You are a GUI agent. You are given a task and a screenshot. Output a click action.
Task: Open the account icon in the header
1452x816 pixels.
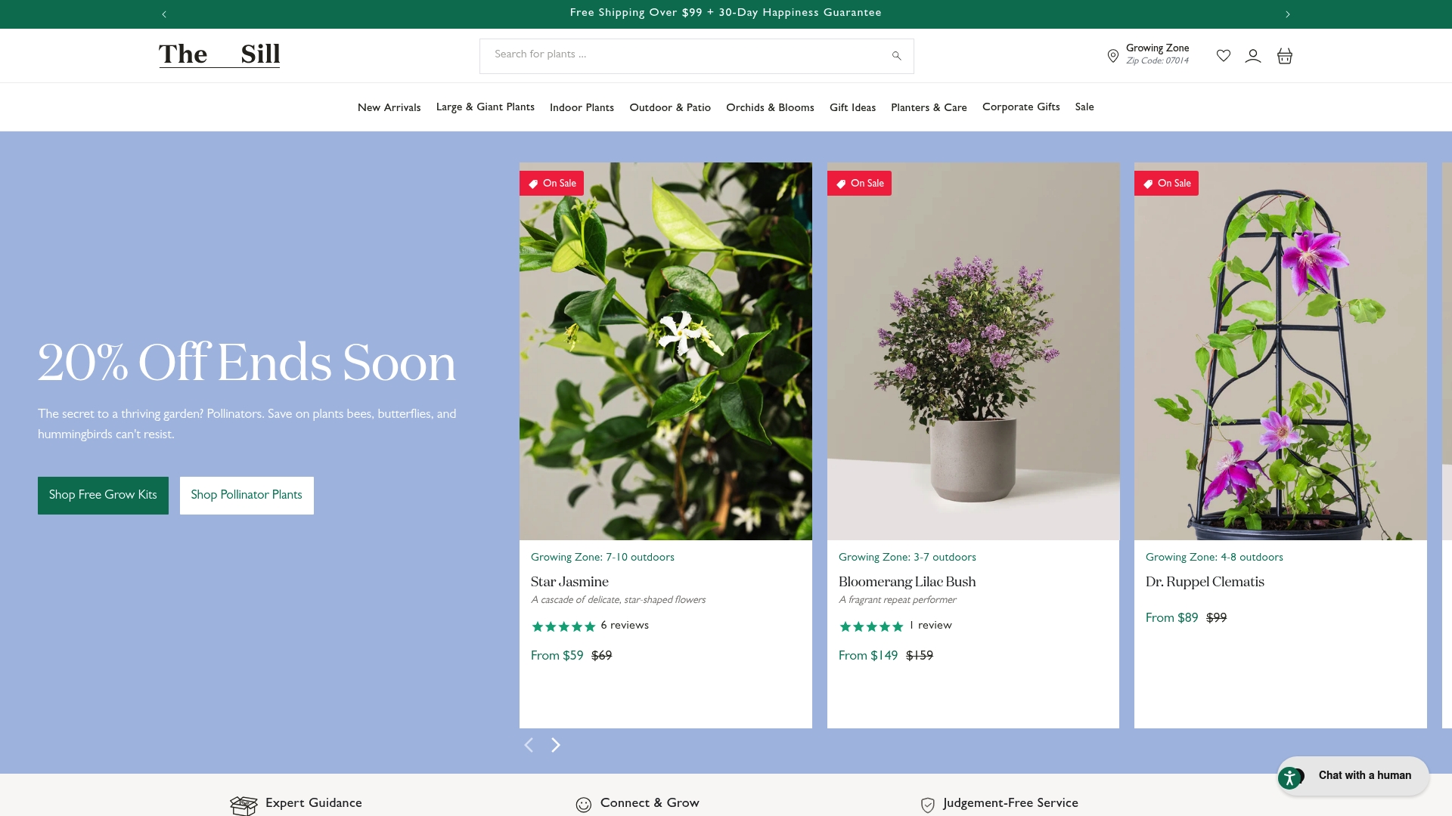tap(1253, 55)
